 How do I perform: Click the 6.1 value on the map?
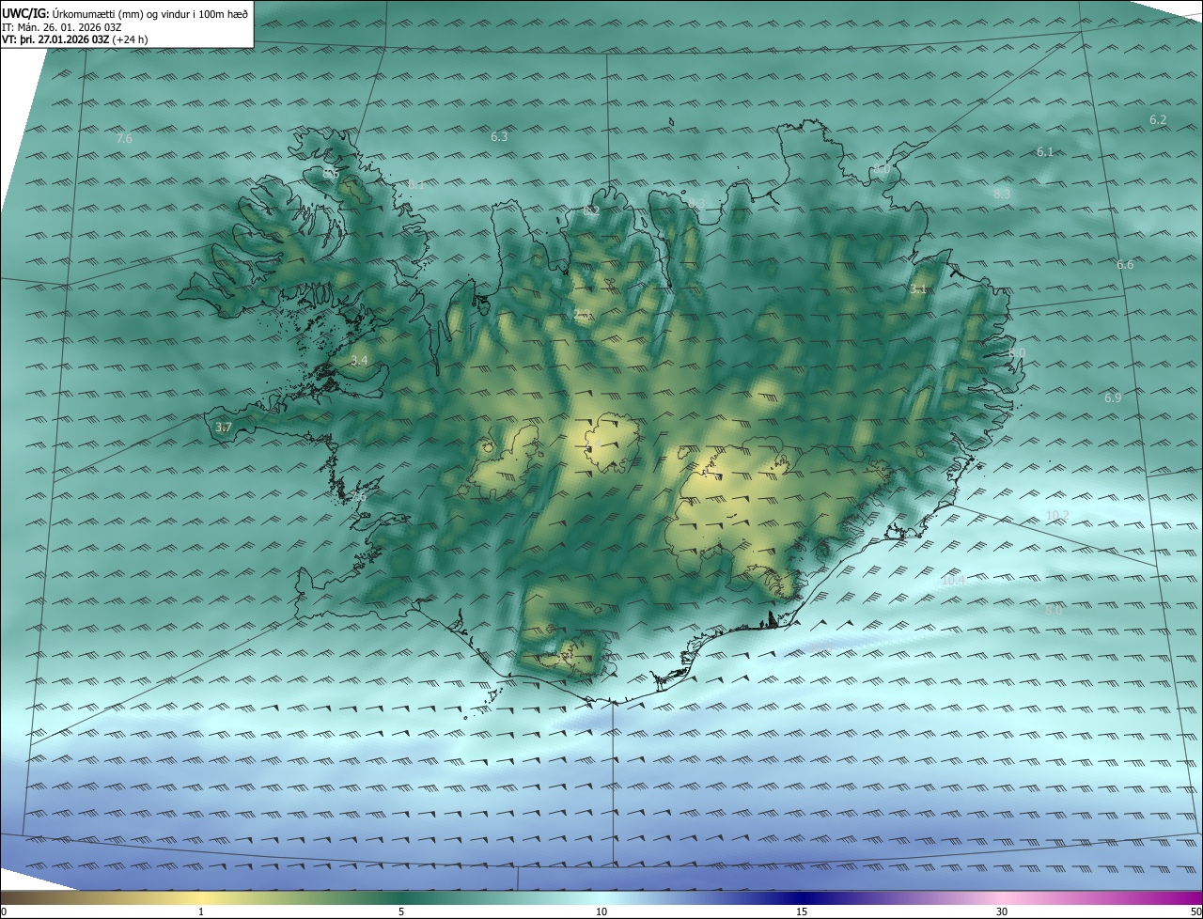pos(1045,152)
